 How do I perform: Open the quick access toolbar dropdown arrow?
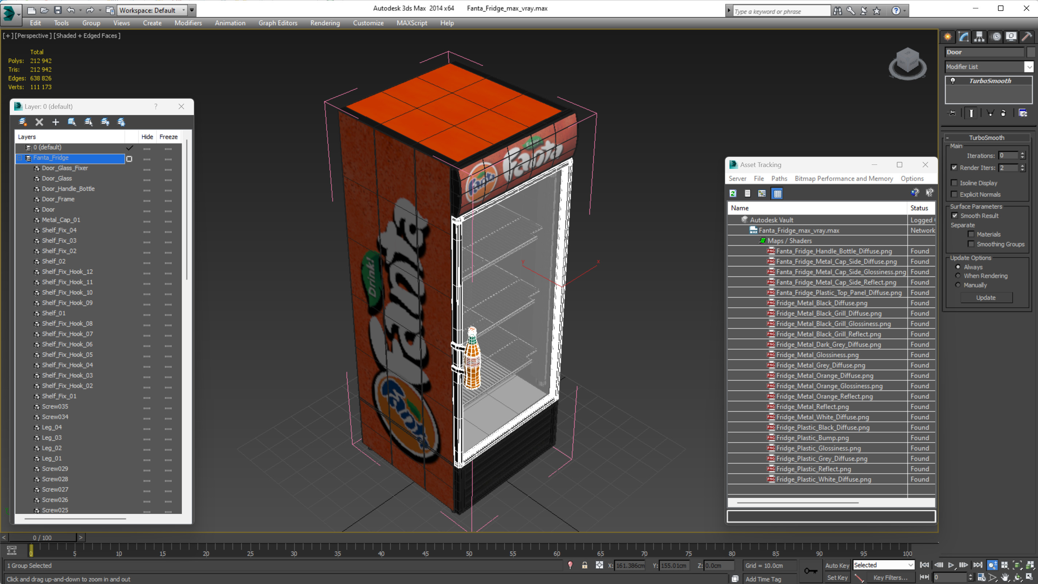point(192,10)
